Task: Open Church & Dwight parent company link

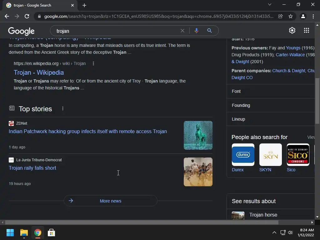Action: (289, 71)
